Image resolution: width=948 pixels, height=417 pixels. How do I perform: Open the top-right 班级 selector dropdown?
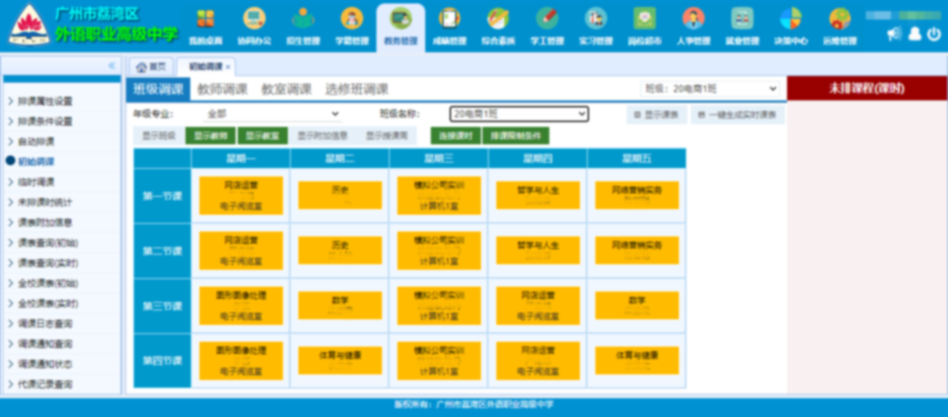710,89
